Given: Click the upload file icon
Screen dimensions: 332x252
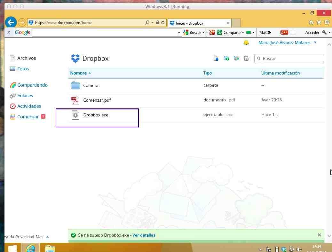Looking at the screenshot, I should 216,59.
